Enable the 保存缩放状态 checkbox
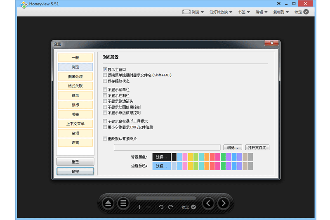 coord(105,81)
